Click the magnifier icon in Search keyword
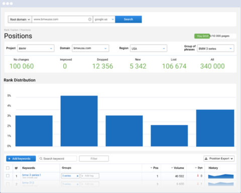The width and height of the screenshot is (241, 193). tap(41, 158)
